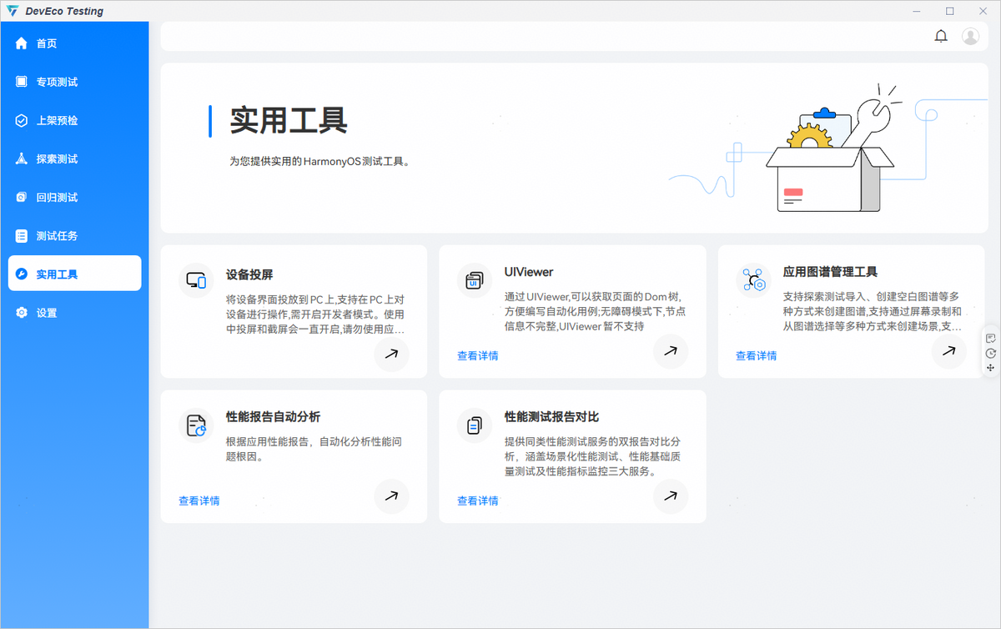Launch 设备投屏 with its arrow button

click(x=391, y=353)
